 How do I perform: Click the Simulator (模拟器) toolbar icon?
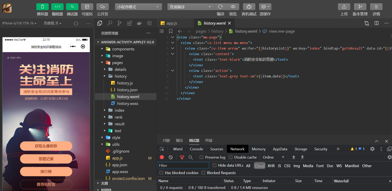point(42,7)
